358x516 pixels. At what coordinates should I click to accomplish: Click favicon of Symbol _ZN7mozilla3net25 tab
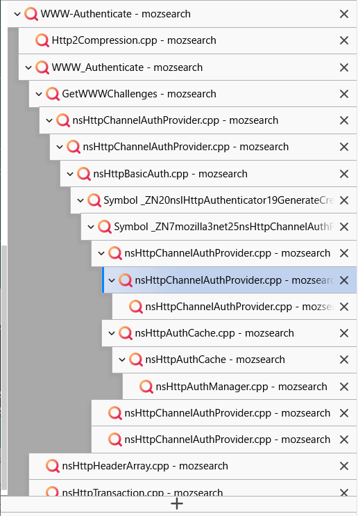click(x=105, y=227)
